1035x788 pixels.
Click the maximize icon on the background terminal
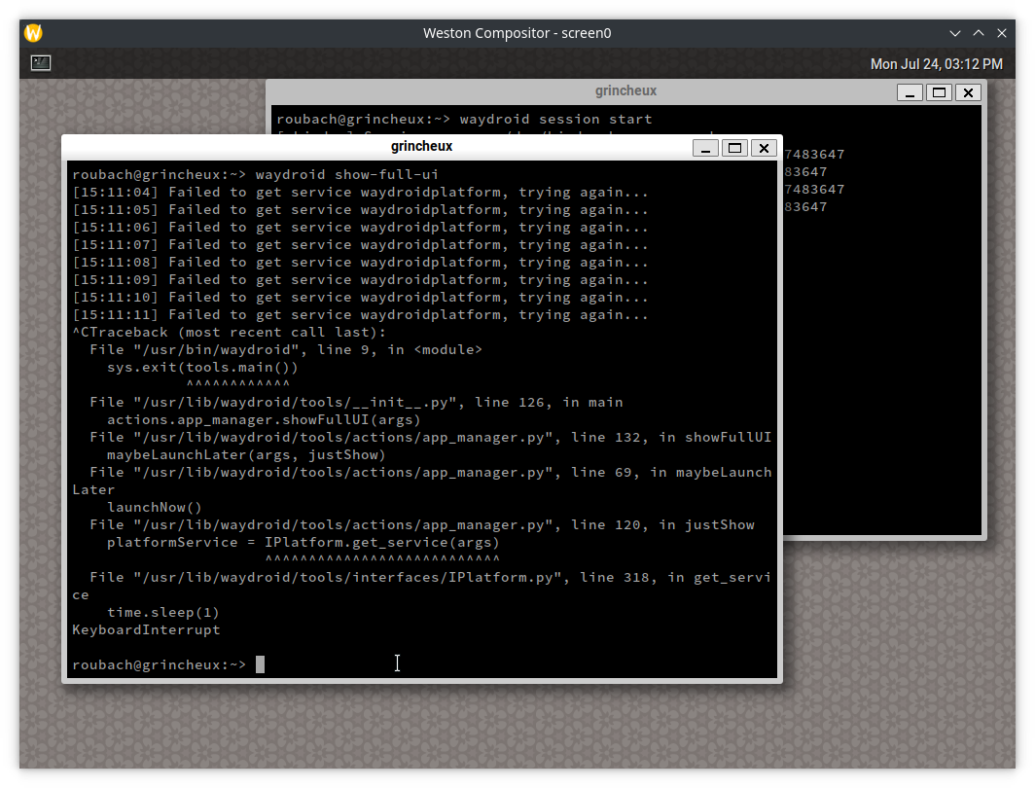[940, 91]
